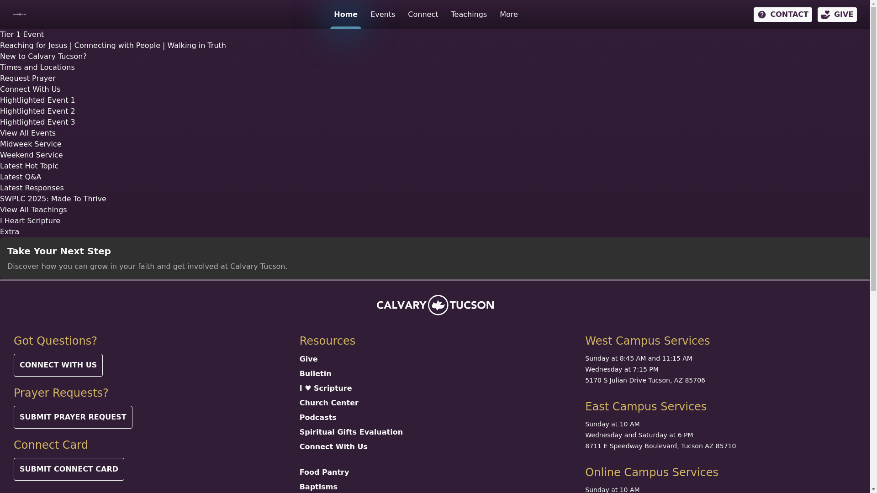Open Latest Responses link
The image size is (877, 493).
coord(32,188)
